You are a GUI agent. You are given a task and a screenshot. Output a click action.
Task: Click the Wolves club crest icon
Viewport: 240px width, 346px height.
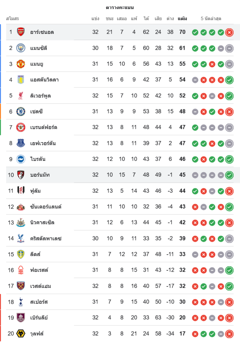pos(21,334)
